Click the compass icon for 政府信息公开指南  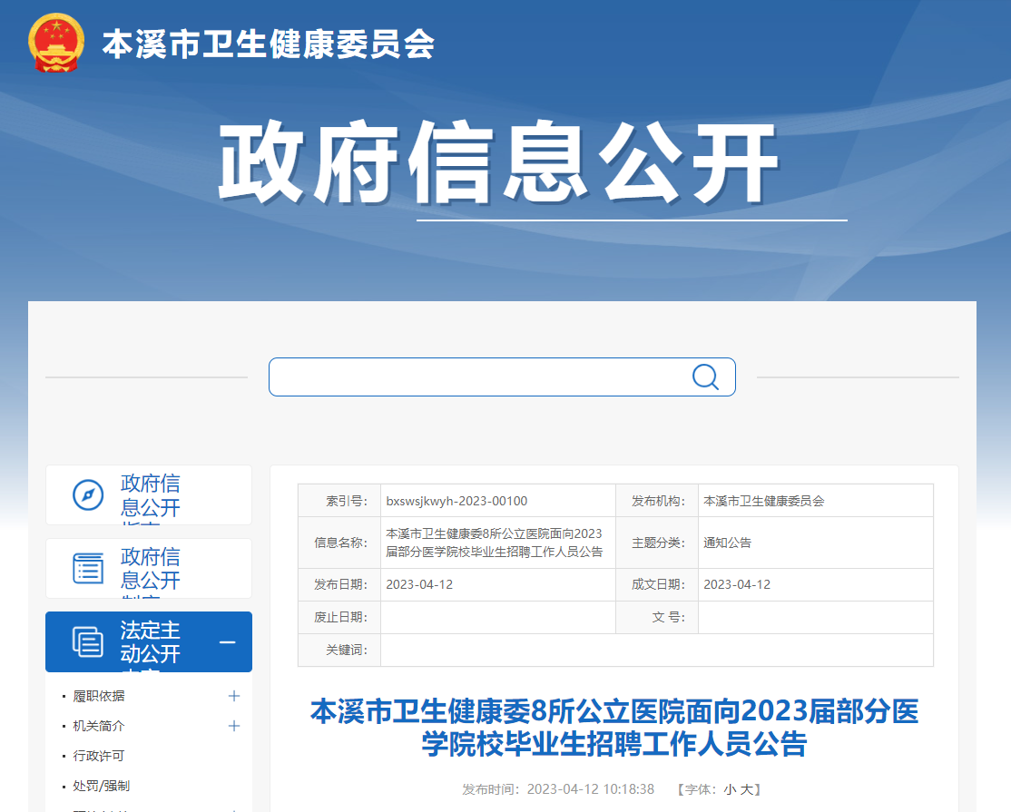tap(88, 495)
